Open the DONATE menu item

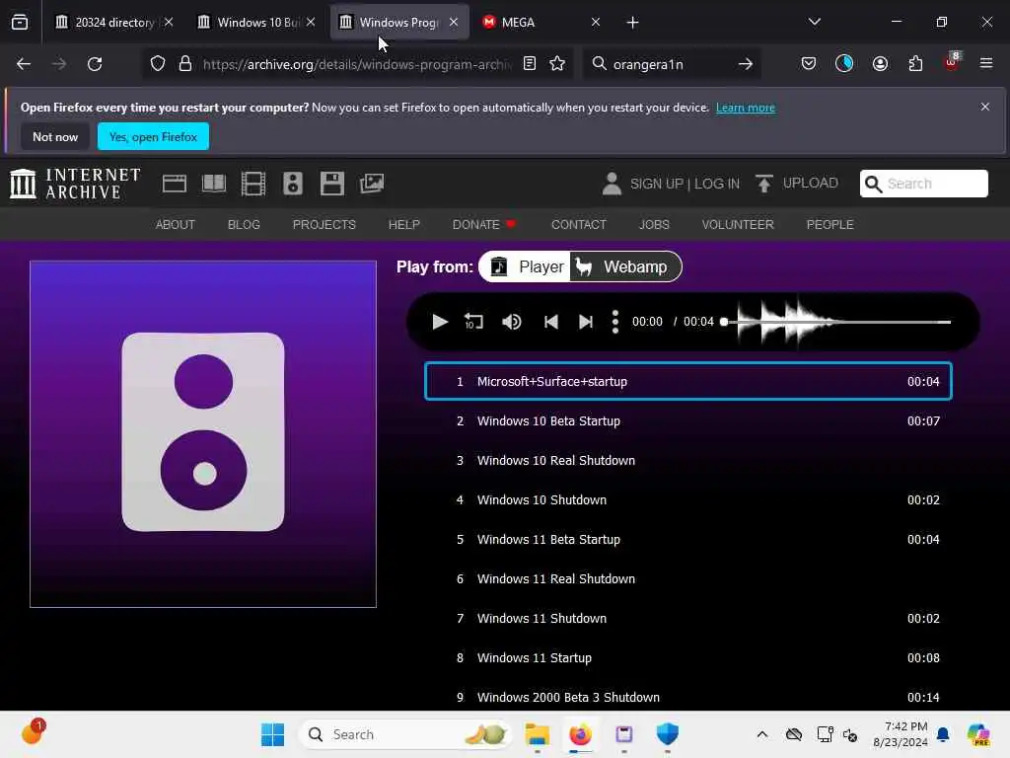(483, 224)
